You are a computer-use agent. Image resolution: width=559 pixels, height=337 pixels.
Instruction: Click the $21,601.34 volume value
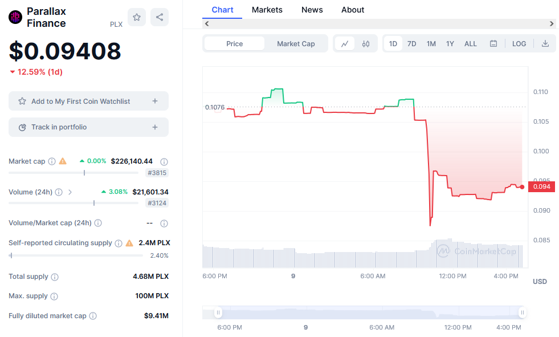click(x=150, y=192)
